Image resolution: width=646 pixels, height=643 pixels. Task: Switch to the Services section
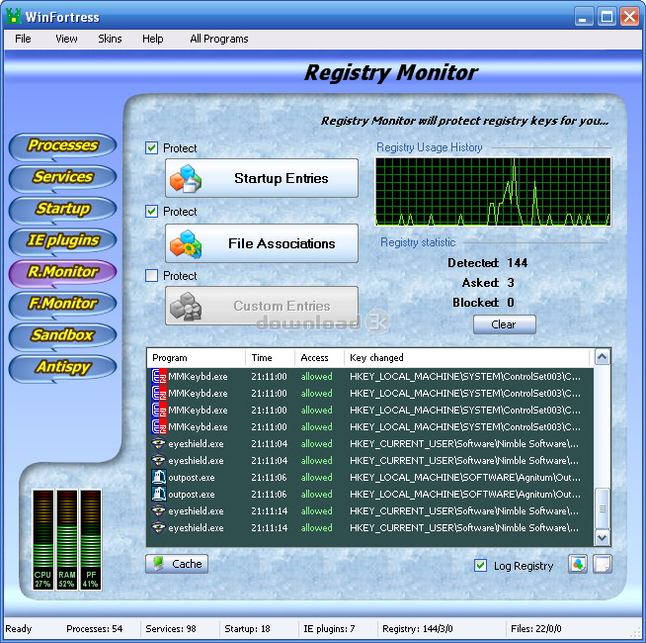[x=62, y=177]
